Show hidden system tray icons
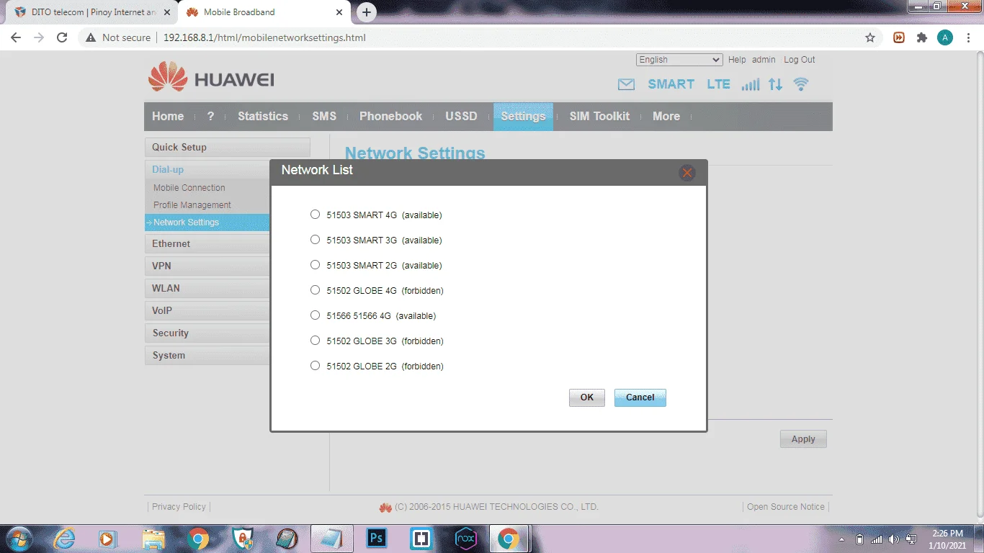Screen dimensions: 984x553 [842, 539]
